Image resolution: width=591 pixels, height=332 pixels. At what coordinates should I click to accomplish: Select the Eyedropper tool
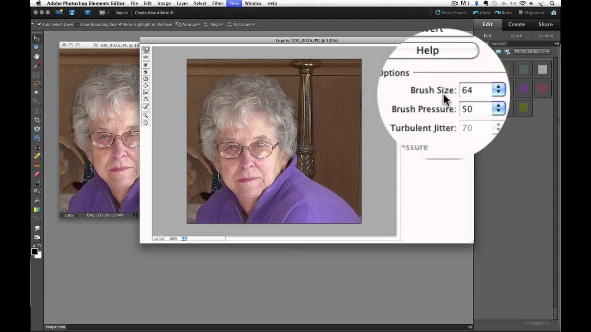pos(37,65)
